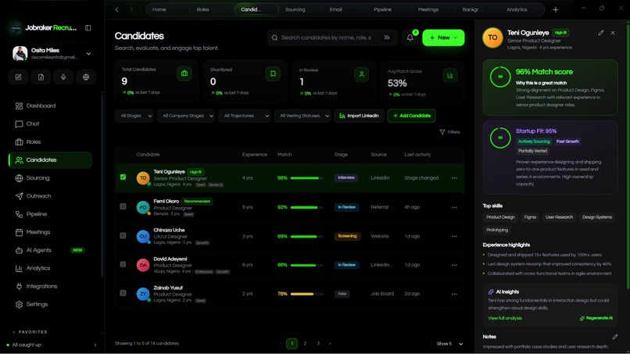Image resolution: width=630 pixels, height=354 pixels.
Task: Click the Avg Match Score chart icon
Action: (450, 76)
